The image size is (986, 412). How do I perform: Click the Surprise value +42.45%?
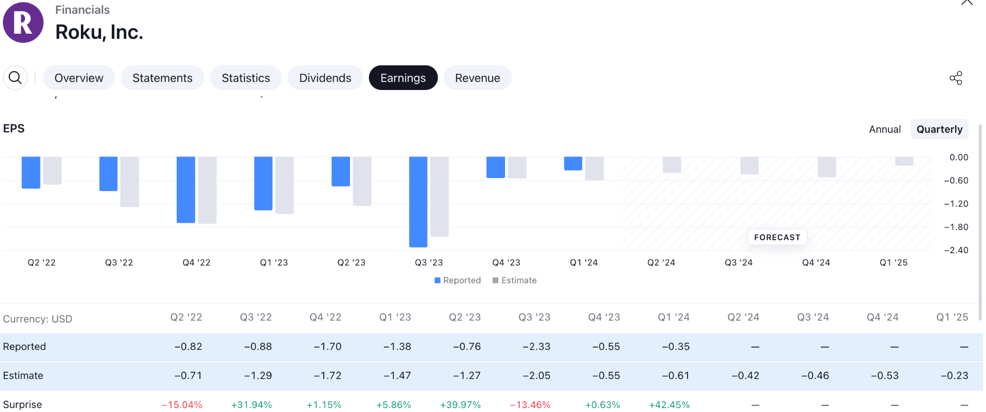(x=669, y=405)
